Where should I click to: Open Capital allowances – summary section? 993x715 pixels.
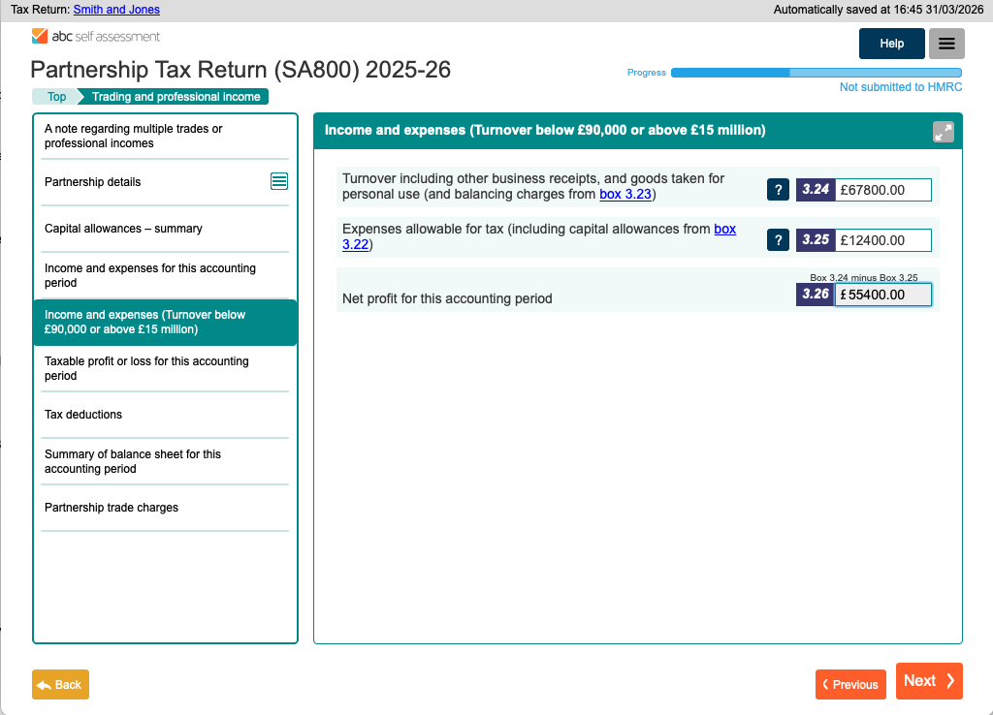[123, 229]
